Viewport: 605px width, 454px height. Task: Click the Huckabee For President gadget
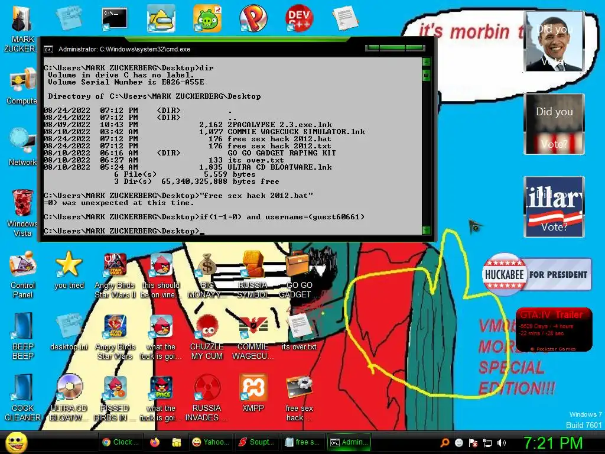coord(536,274)
